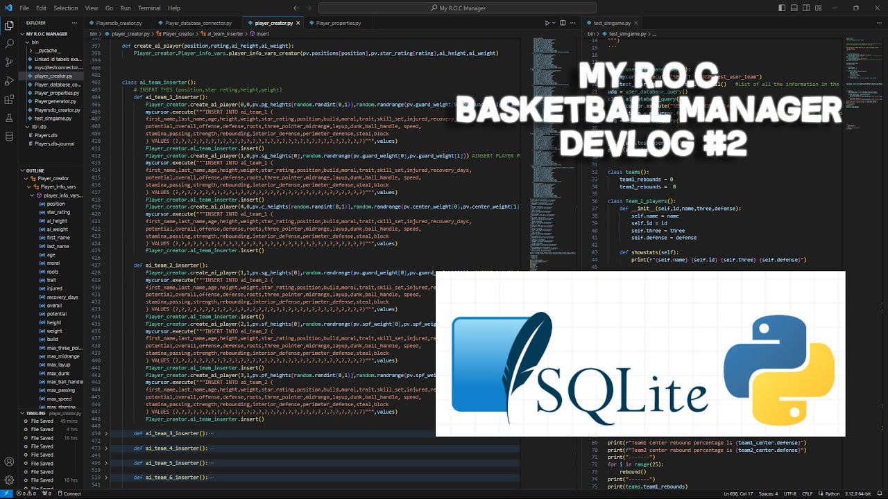
Task: Switch to the Player_properties.py tab
Action: (339, 23)
